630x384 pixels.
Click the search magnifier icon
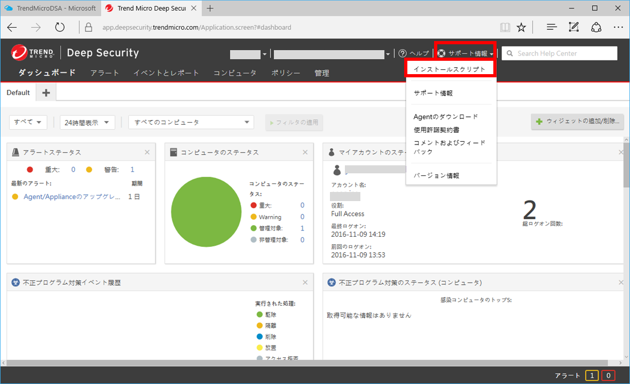coord(509,53)
